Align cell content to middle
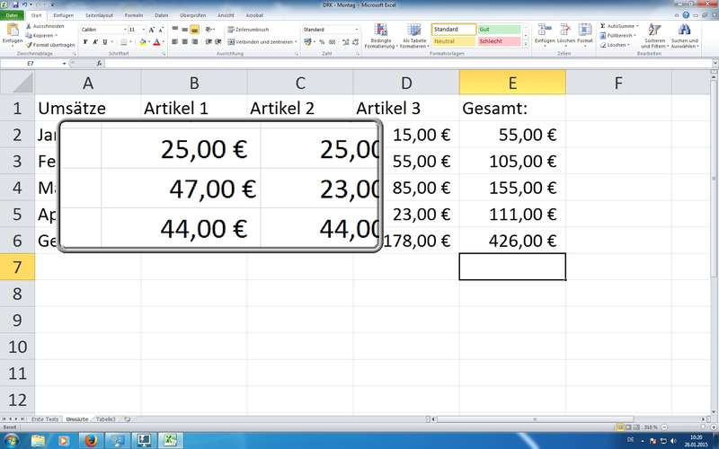This screenshot has width=719, height=449. pyautogui.click(x=184, y=30)
